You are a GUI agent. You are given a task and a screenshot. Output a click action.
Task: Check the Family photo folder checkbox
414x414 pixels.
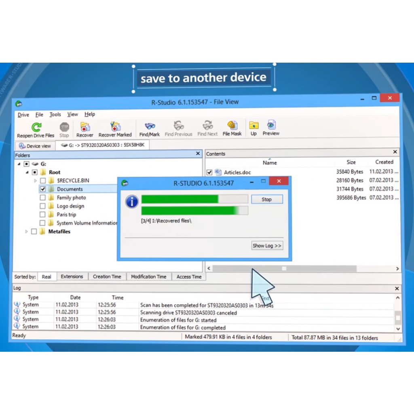coord(42,197)
